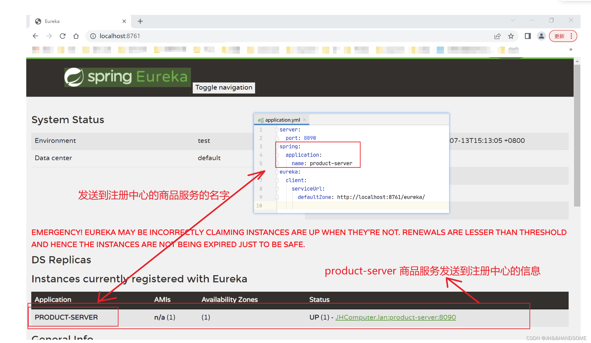Image resolution: width=591 pixels, height=343 pixels.
Task: Bookmark this page with the star
Action: 511,36
